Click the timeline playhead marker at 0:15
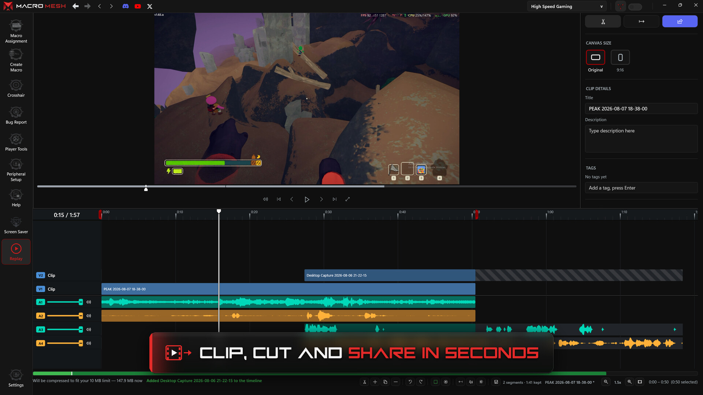Image resolution: width=703 pixels, height=395 pixels. (219, 211)
